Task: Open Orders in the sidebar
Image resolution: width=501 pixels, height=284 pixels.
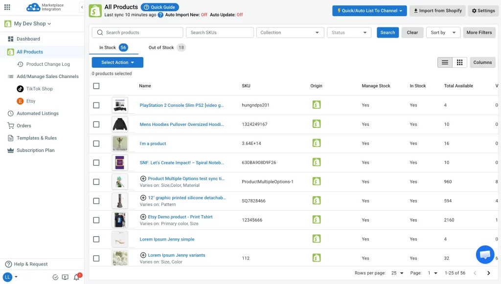Action: tap(20, 125)
